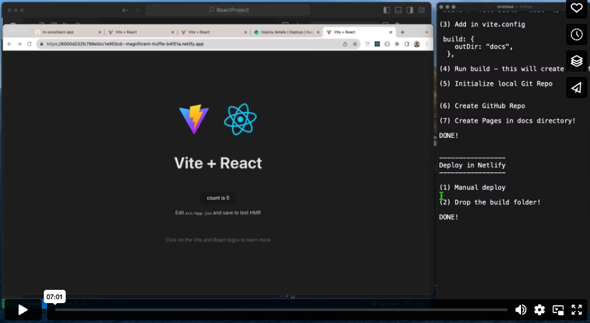Switch to the m-soro/react-app browser tab
Viewport: 590px width, 323px height.
click(x=68, y=32)
